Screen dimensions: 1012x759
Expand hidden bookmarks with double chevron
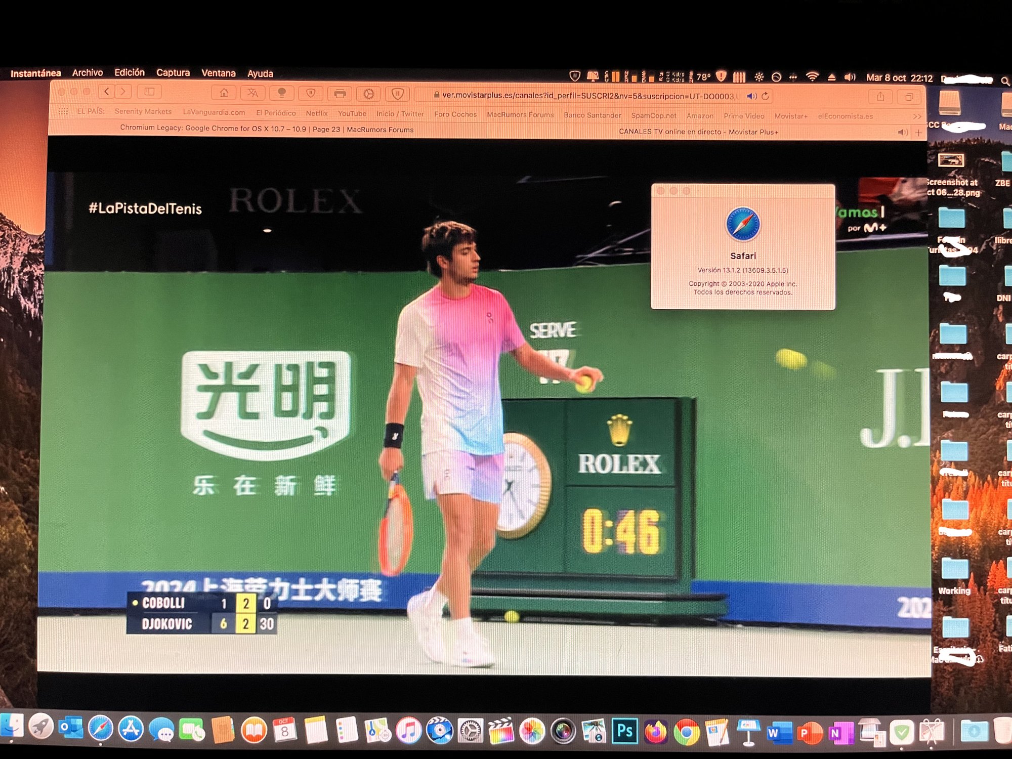pos(917,116)
